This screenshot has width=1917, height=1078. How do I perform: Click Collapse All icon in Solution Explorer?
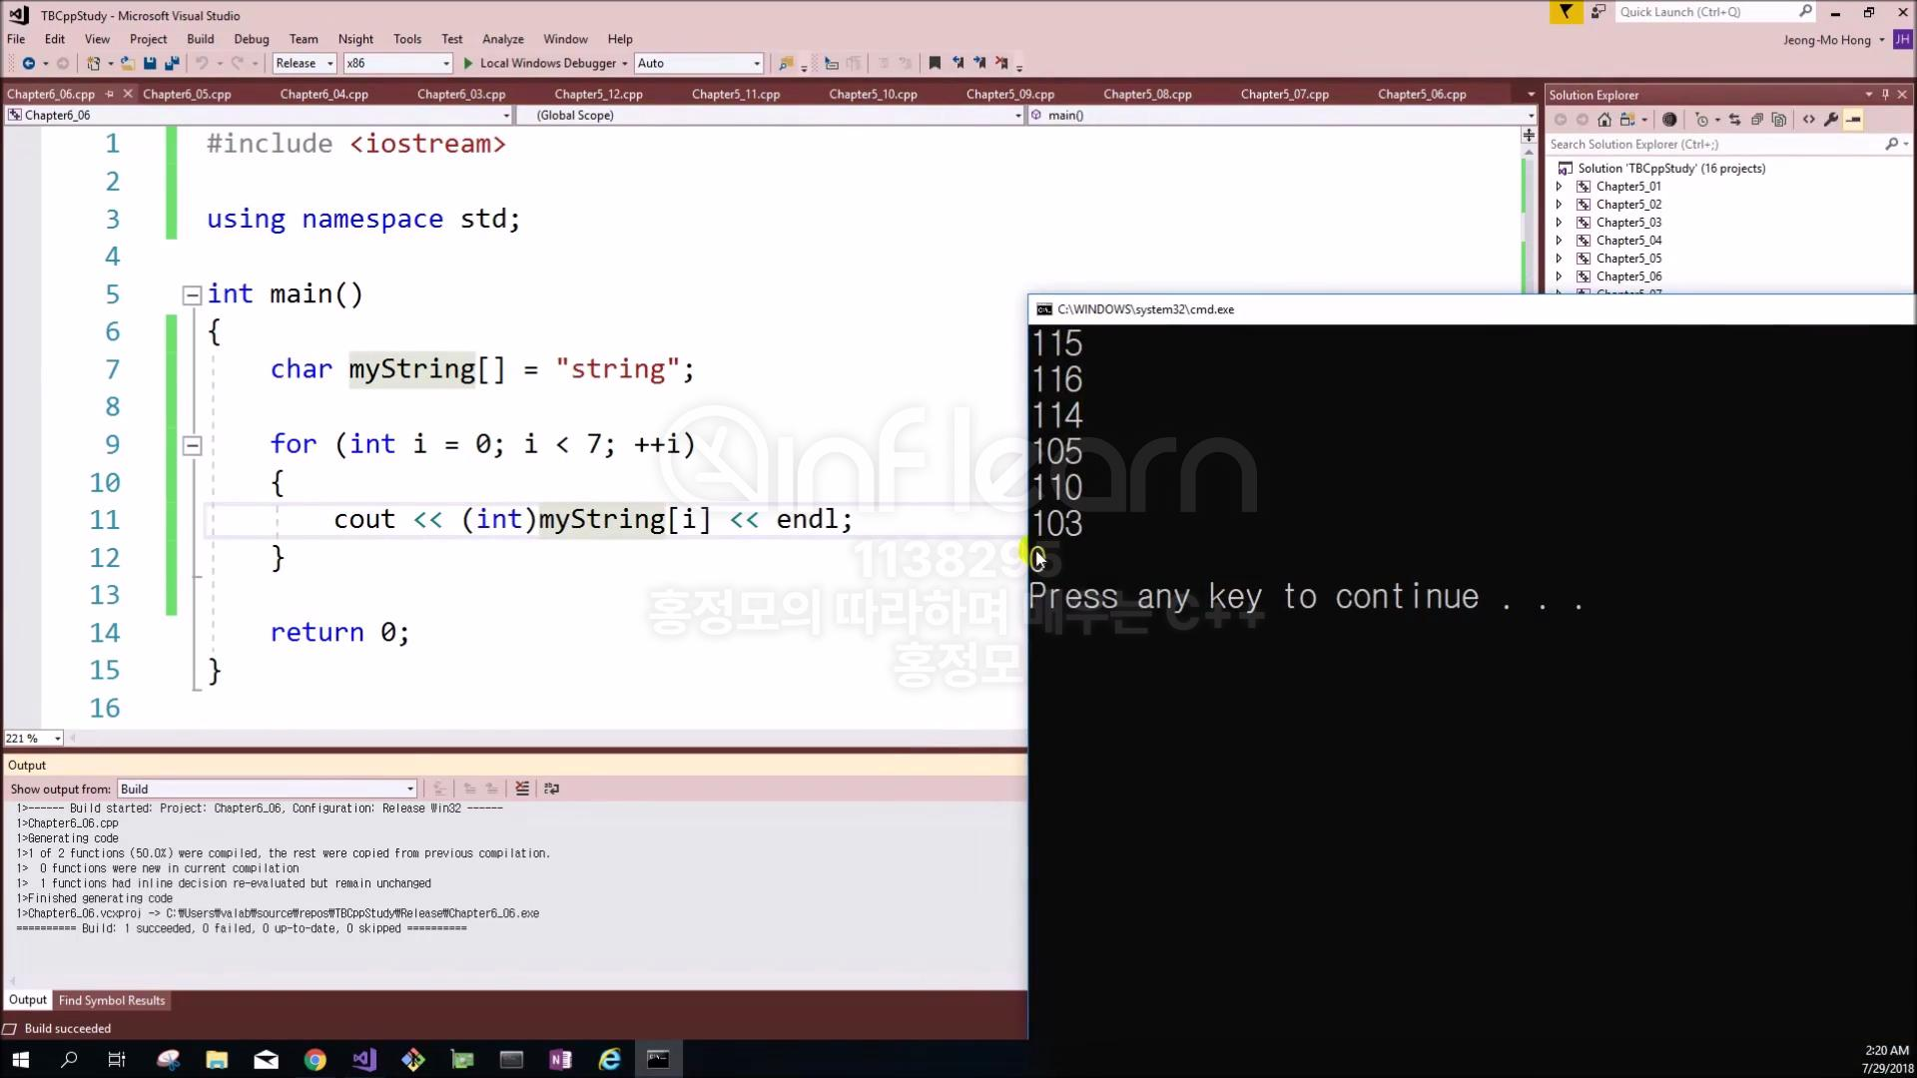point(1756,120)
